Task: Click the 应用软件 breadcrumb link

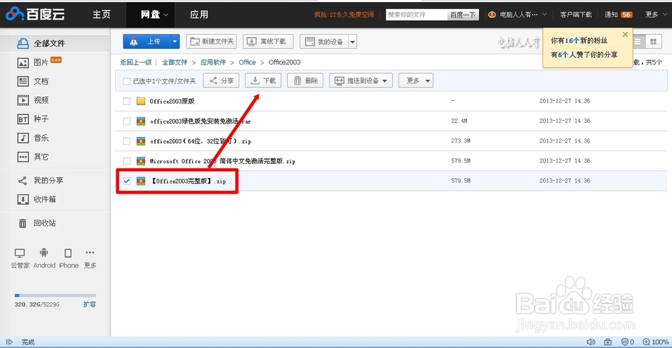Action: coord(213,62)
